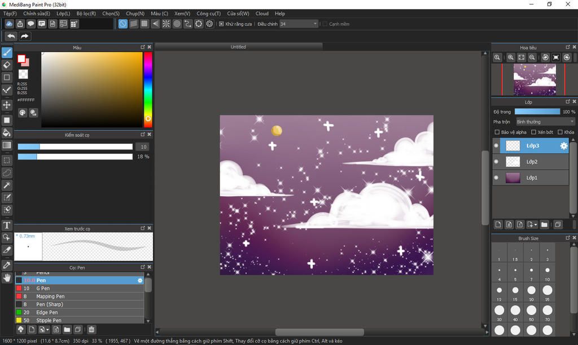Screen dimensions: 578x345
Task: Hide the Lớp2 layer visibility
Action: (496, 162)
